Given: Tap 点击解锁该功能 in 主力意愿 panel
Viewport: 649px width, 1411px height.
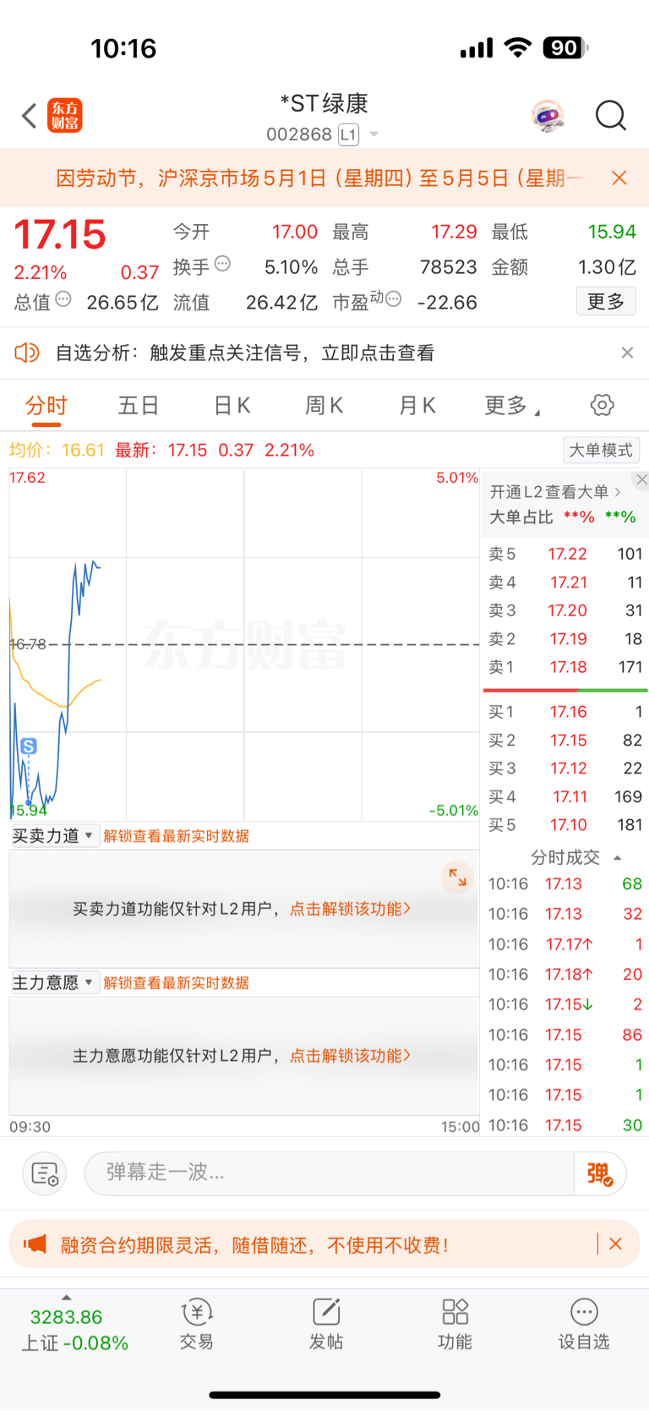Looking at the screenshot, I should (350, 1056).
